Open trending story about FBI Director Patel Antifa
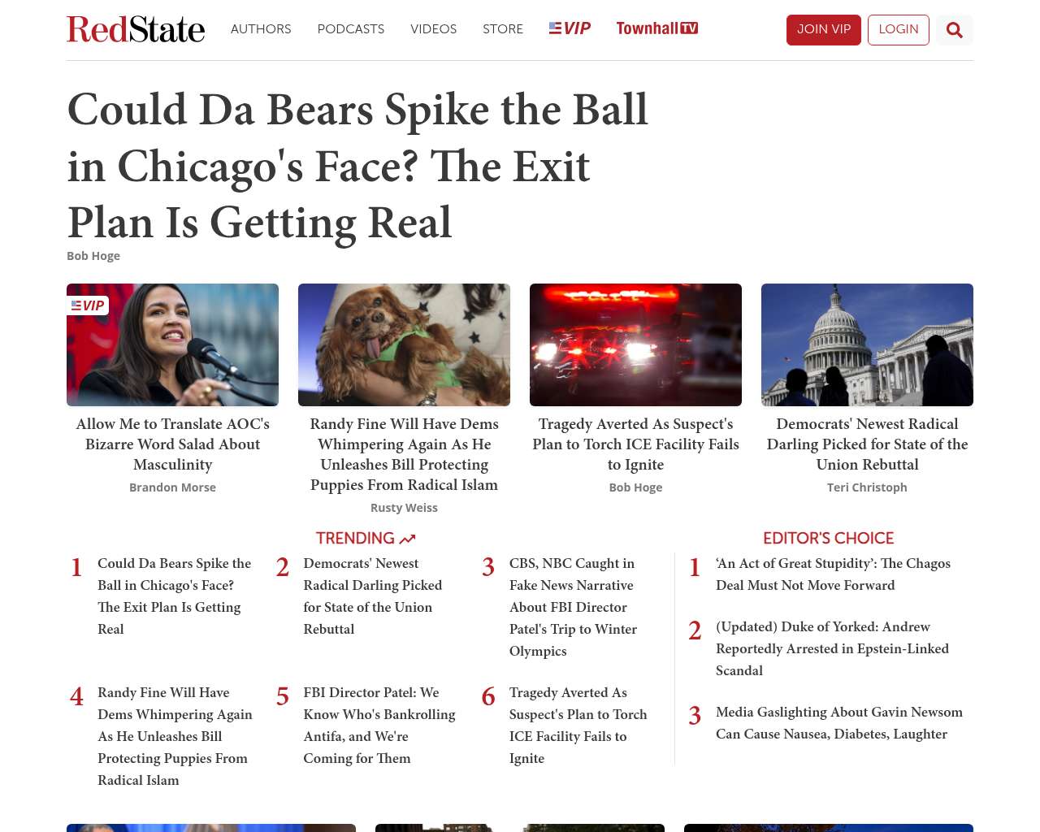The image size is (1040, 832). tap(379, 726)
